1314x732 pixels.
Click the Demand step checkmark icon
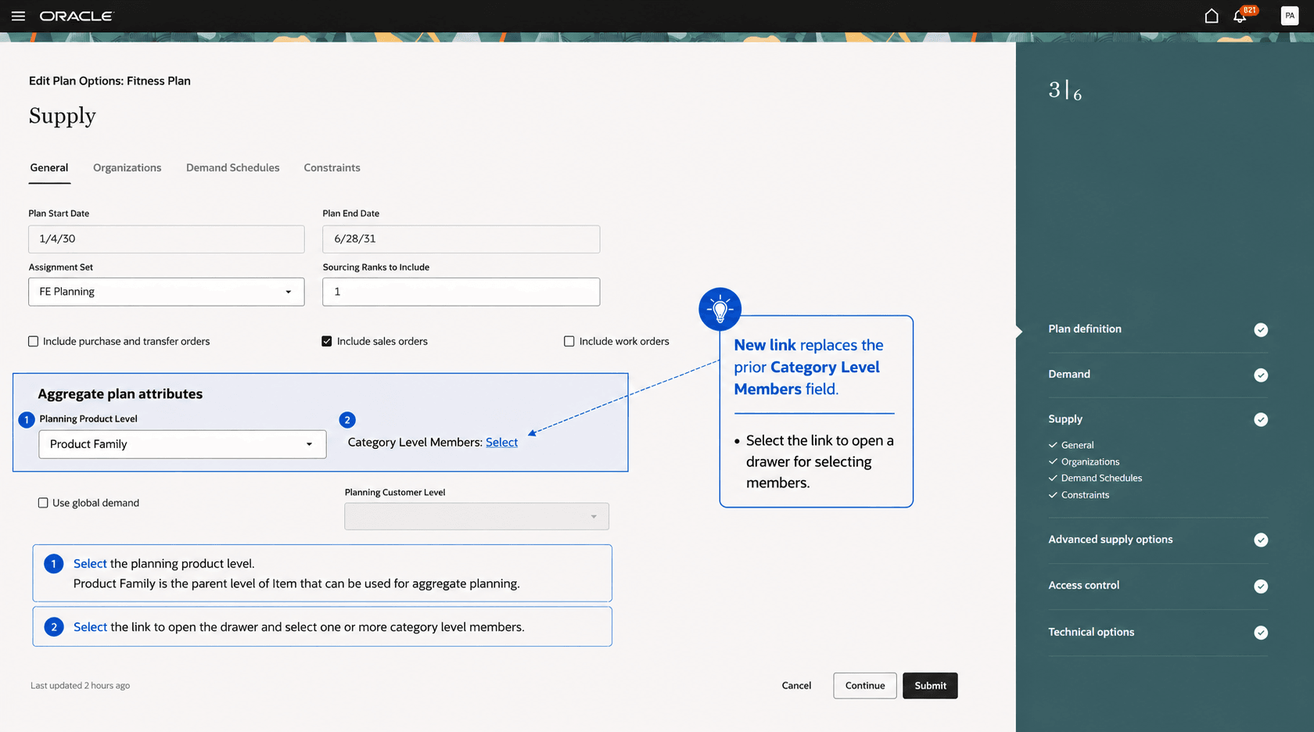[1261, 375]
